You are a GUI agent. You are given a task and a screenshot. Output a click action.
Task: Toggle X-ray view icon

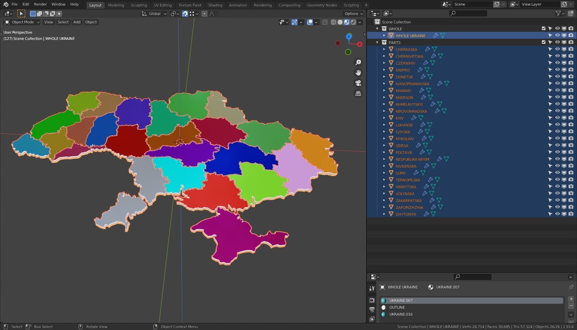point(325,22)
